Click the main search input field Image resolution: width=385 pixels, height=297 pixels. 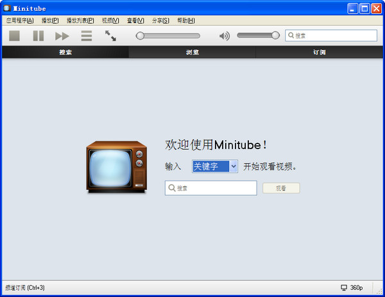tap(211, 188)
